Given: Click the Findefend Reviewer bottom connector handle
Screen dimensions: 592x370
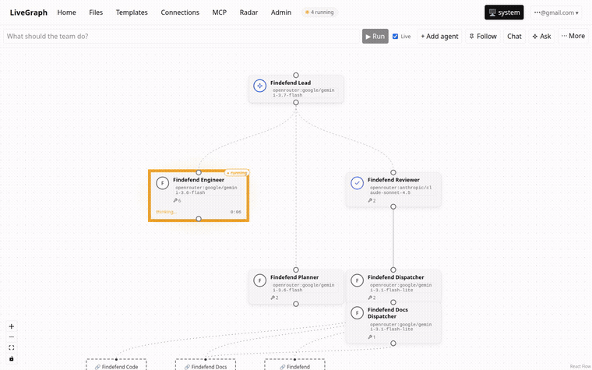Looking at the screenshot, I should [x=393, y=206].
